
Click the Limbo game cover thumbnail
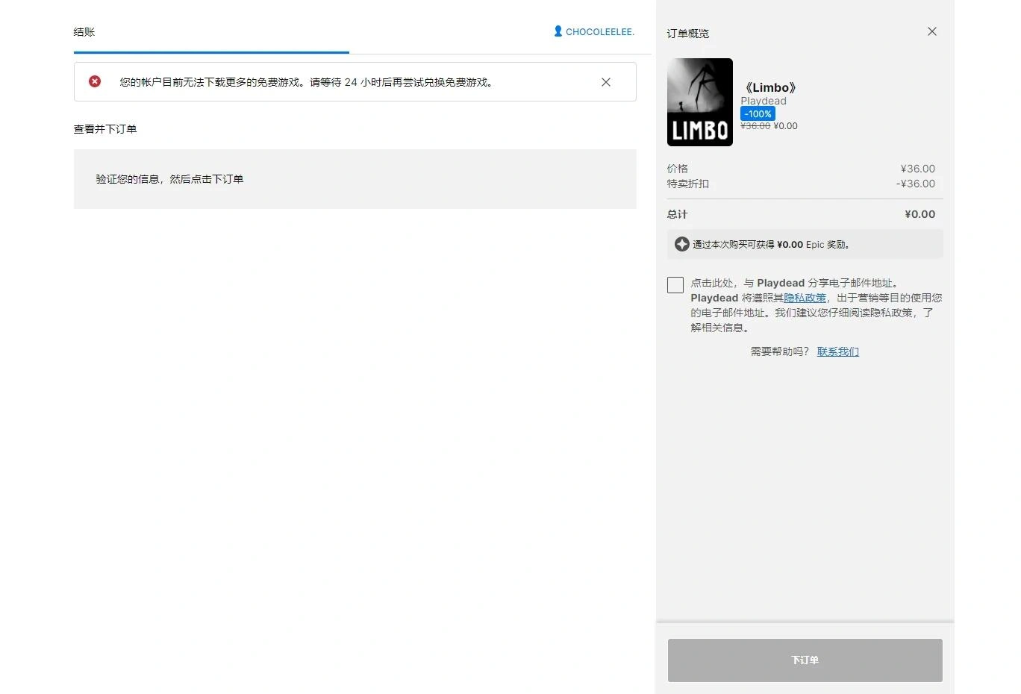pos(699,101)
